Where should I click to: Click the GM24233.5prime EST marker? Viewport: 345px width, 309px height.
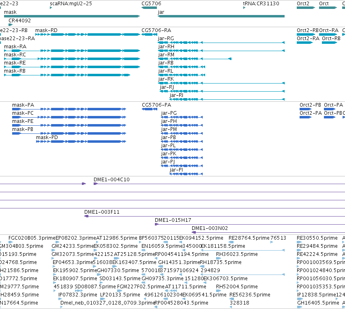click(x=54, y=250)
